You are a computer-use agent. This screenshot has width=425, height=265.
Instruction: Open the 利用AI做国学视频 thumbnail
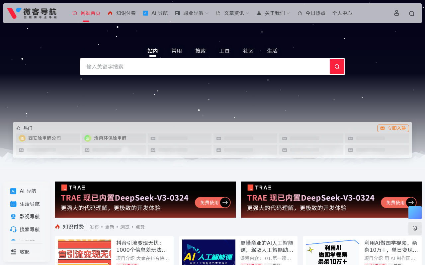(x=333, y=252)
